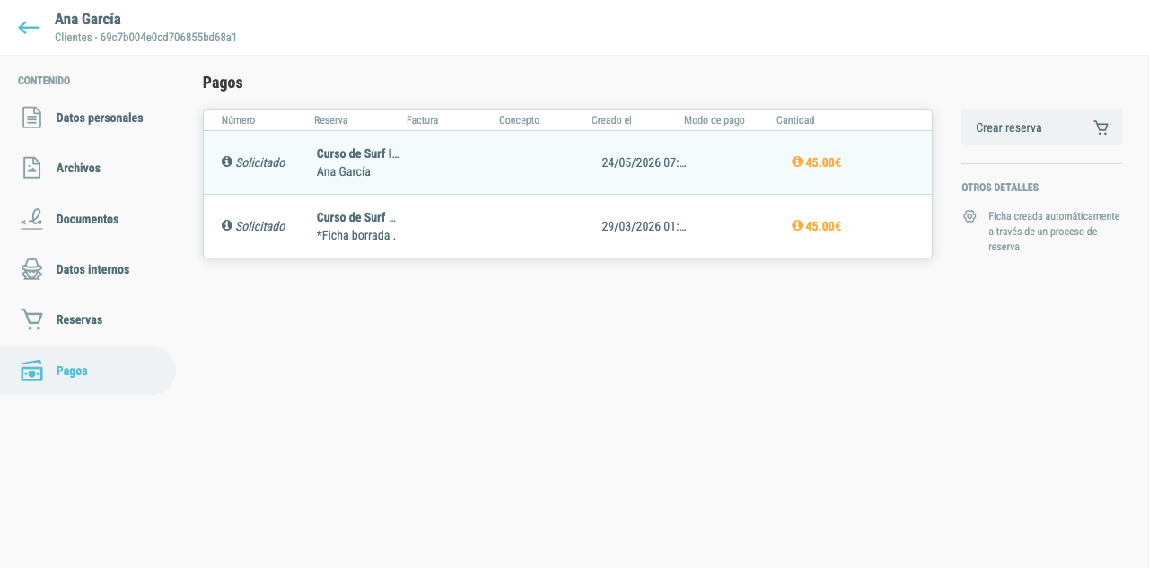Click the Reserva column header
The height and width of the screenshot is (568, 1149).
pyautogui.click(x=330, y=120)
